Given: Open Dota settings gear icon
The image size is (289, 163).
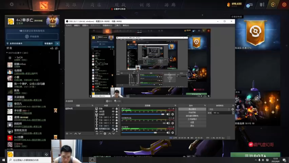Looking at the screenshot, I should tap(12, 4).
